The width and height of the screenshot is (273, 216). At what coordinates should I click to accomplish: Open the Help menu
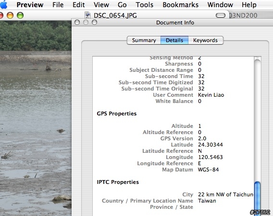[249, 5]
